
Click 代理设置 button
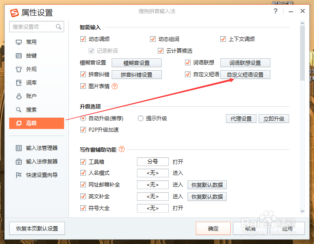(241, 119)
